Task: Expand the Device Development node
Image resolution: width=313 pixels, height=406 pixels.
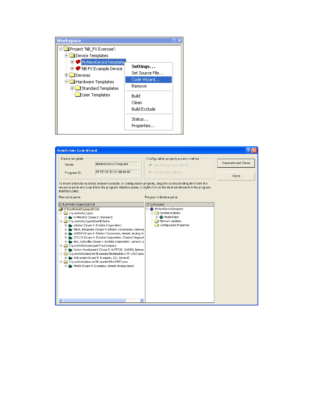Action: pyautogui.click(x=66, y=250)
